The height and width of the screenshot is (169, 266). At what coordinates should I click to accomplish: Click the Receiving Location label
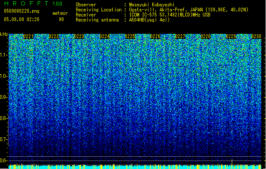99,10
